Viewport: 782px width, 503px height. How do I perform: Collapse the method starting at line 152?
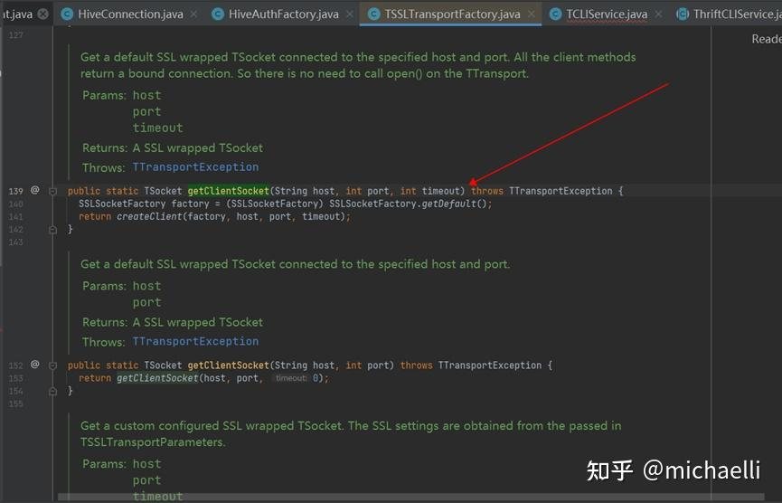click(53, 365)
